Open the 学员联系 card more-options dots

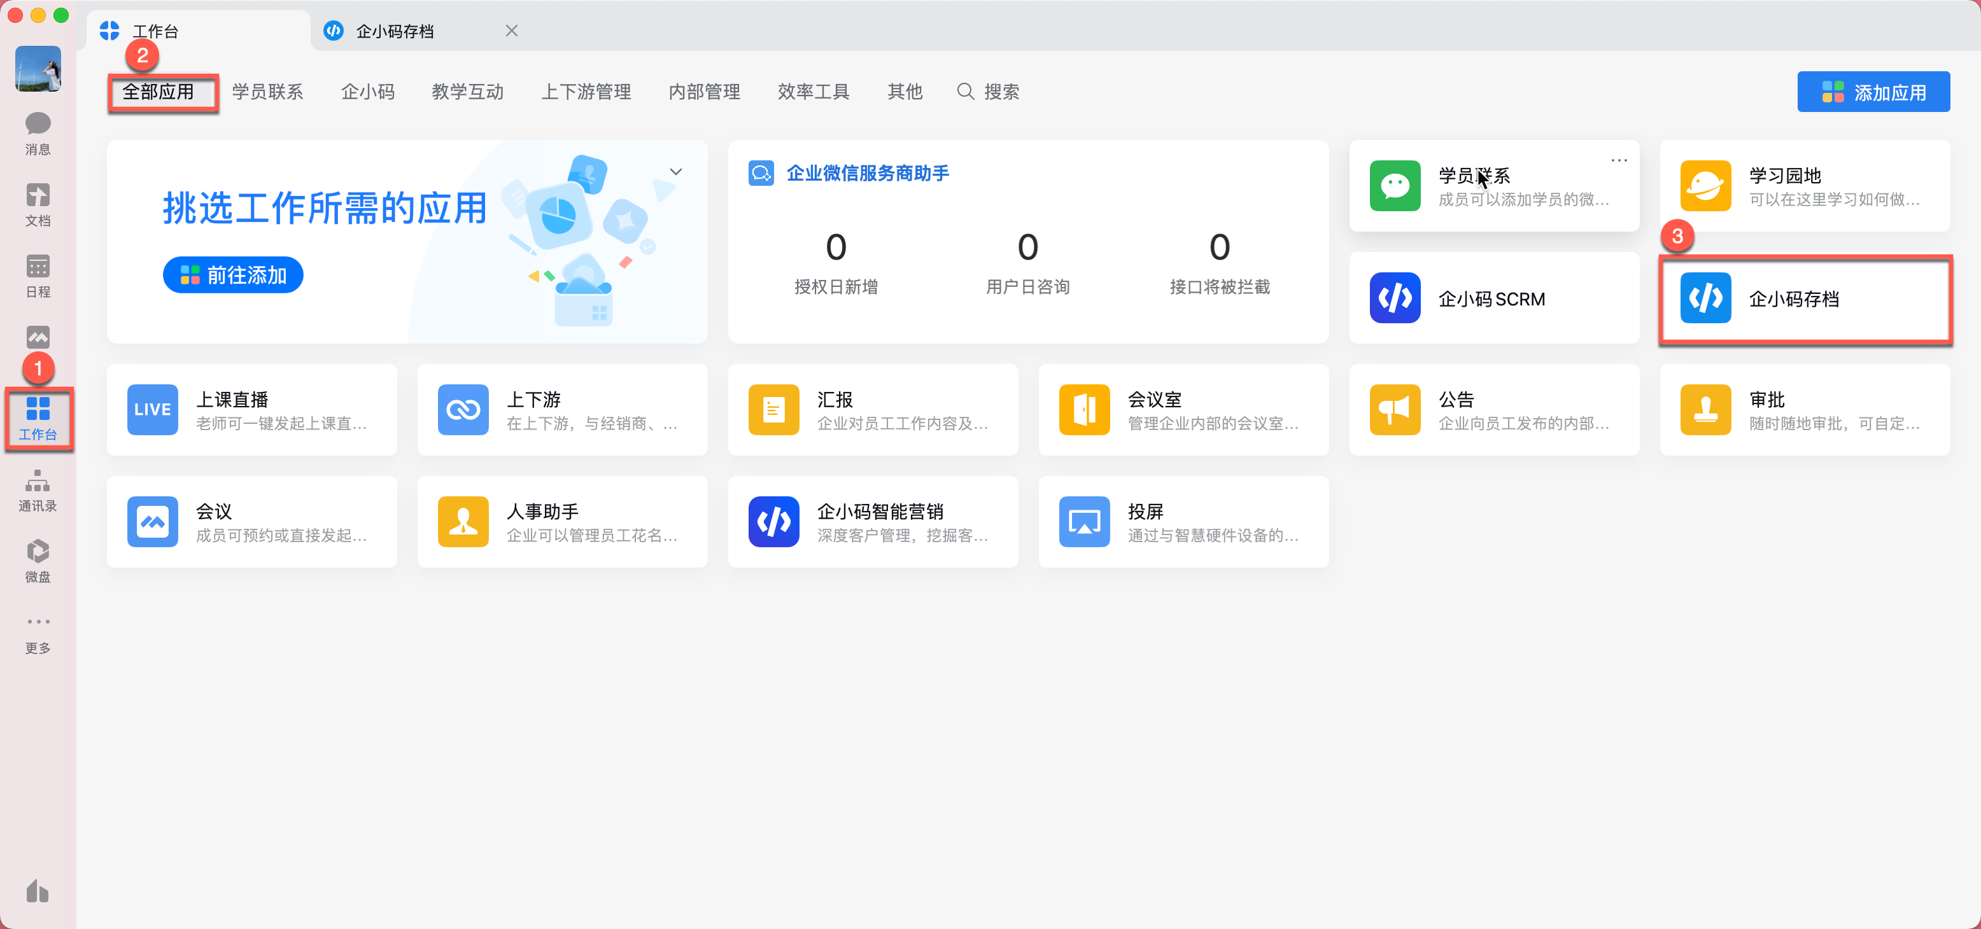tap(1619, 160)
